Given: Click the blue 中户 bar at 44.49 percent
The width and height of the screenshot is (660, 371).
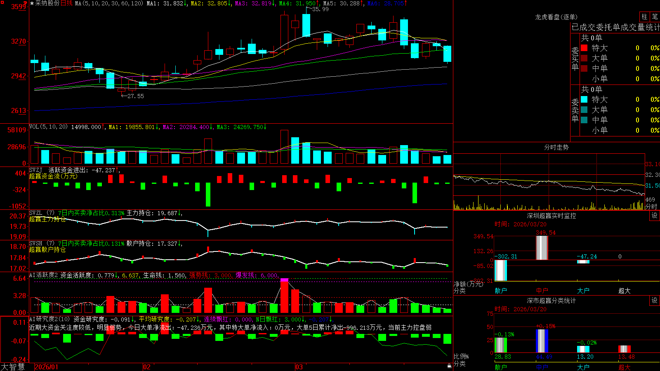Looking at the screenshot, I should [542, 341].
